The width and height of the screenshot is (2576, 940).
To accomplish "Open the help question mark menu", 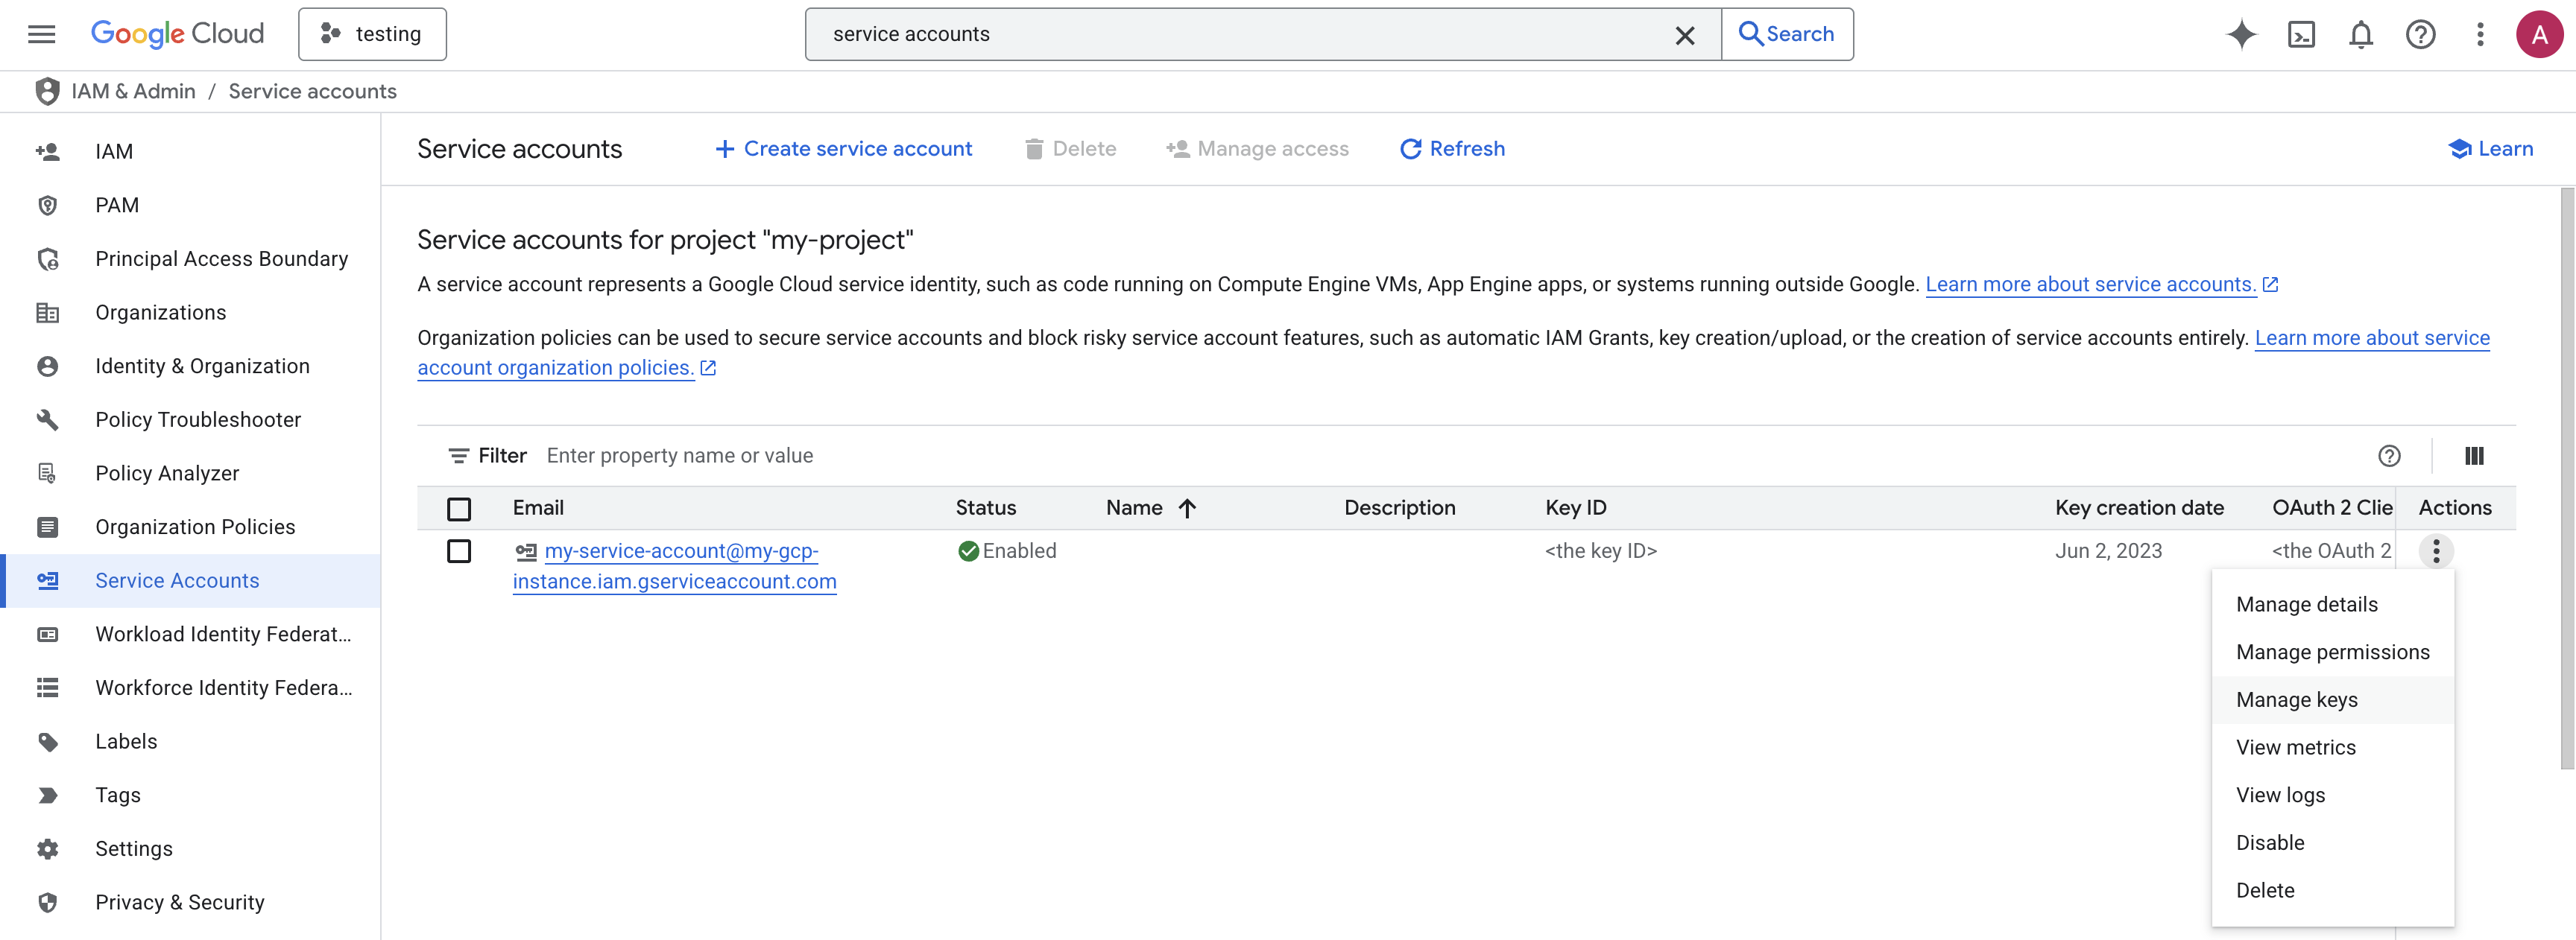I will coord(2420,35).
